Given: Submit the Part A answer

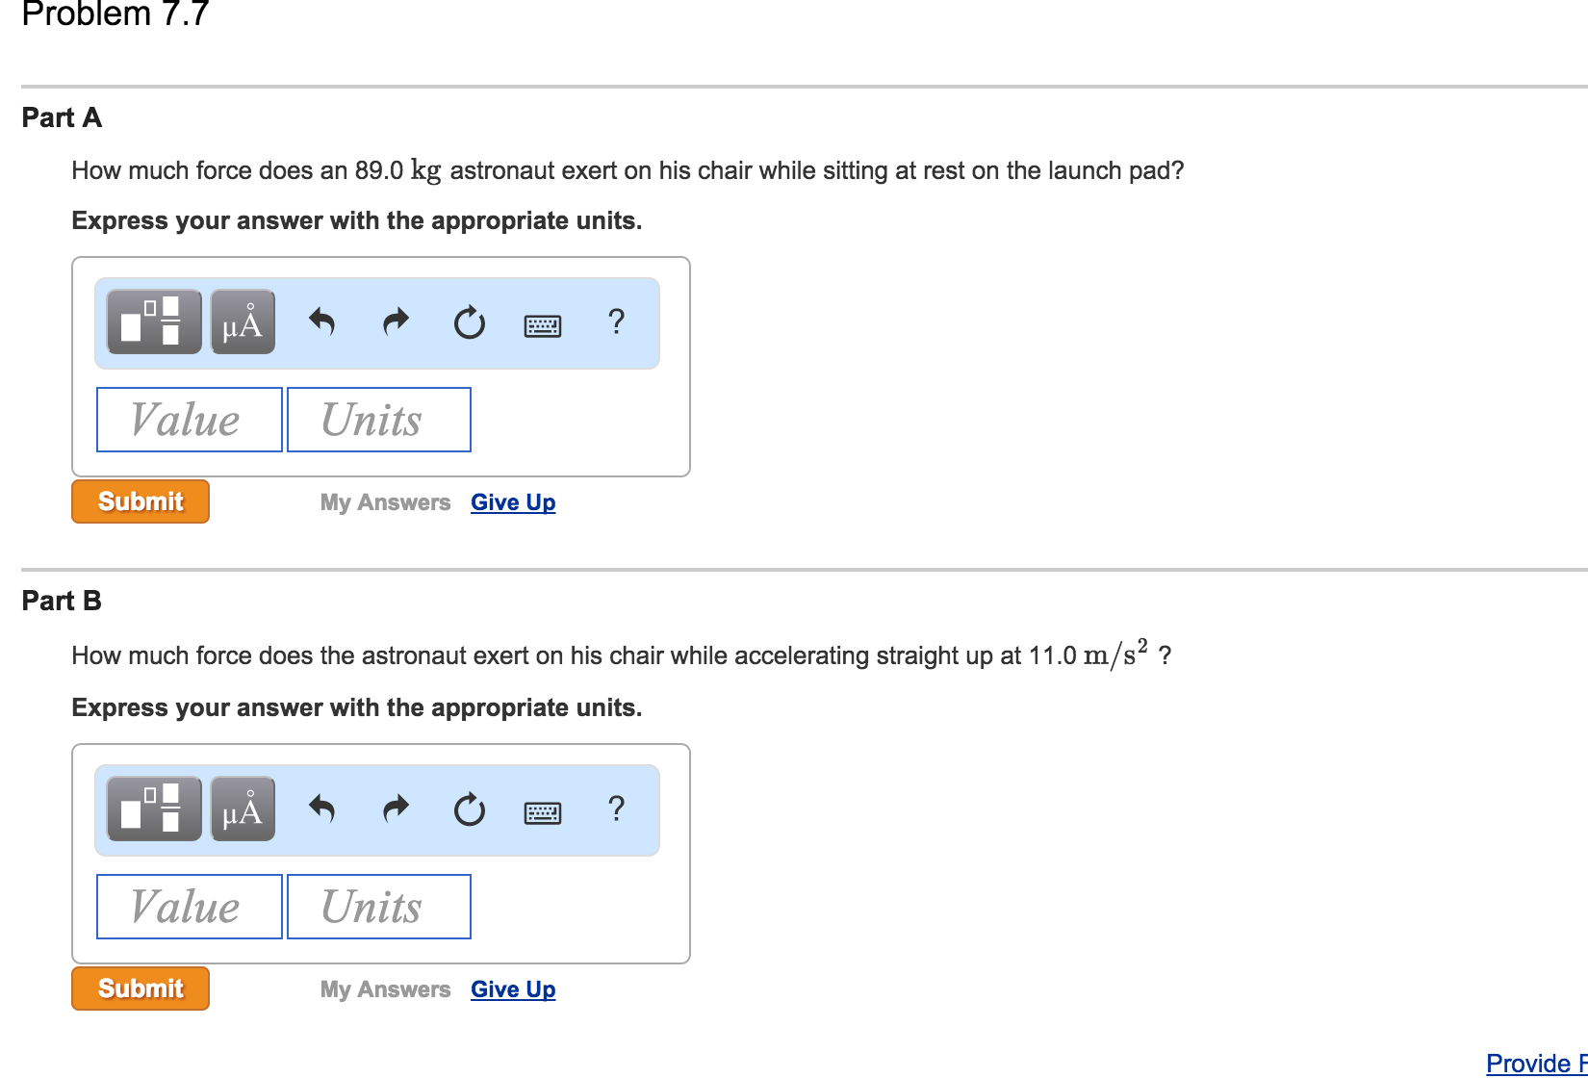Looking at the screenshot, I should click(x=141, y=501).
